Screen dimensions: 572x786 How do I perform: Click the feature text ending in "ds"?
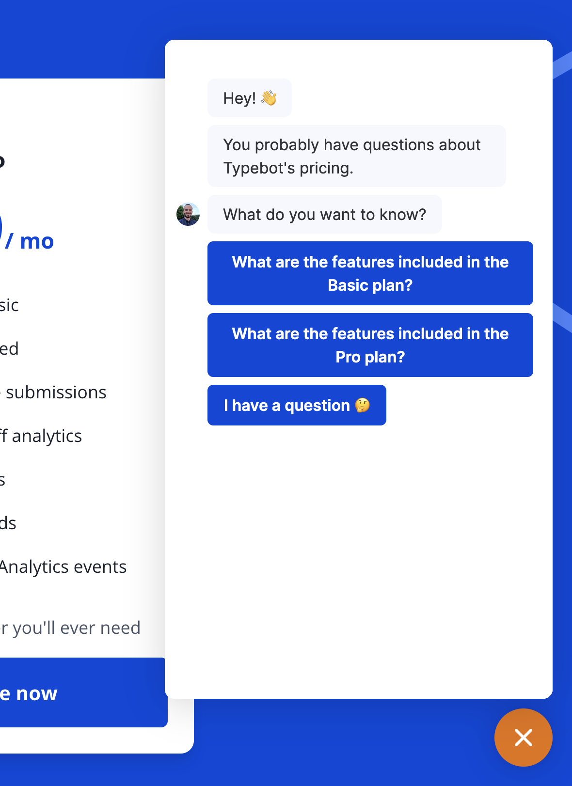tap(8, 523)
